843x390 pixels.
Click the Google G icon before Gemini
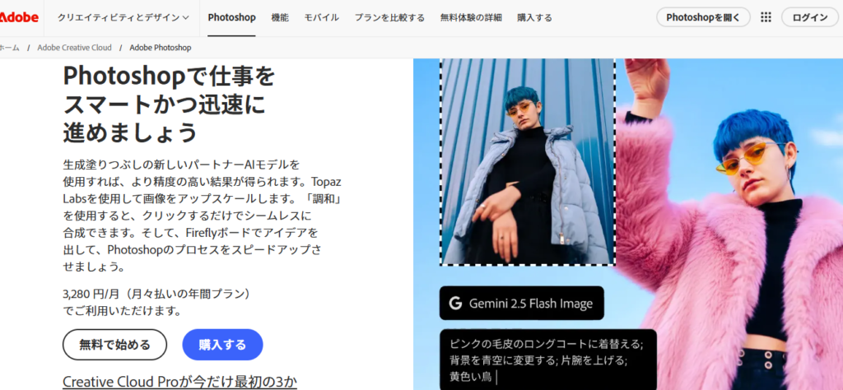point(455,303)
